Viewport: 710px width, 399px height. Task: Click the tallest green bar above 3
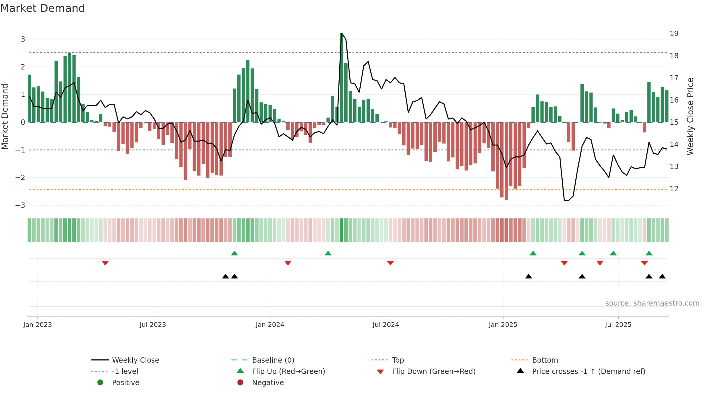pyautogui.click(x=341, y=77)
